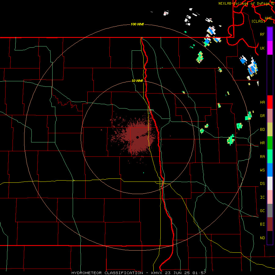Click the DS white legend swatch

pyautogui.click(x=270, y=183)
